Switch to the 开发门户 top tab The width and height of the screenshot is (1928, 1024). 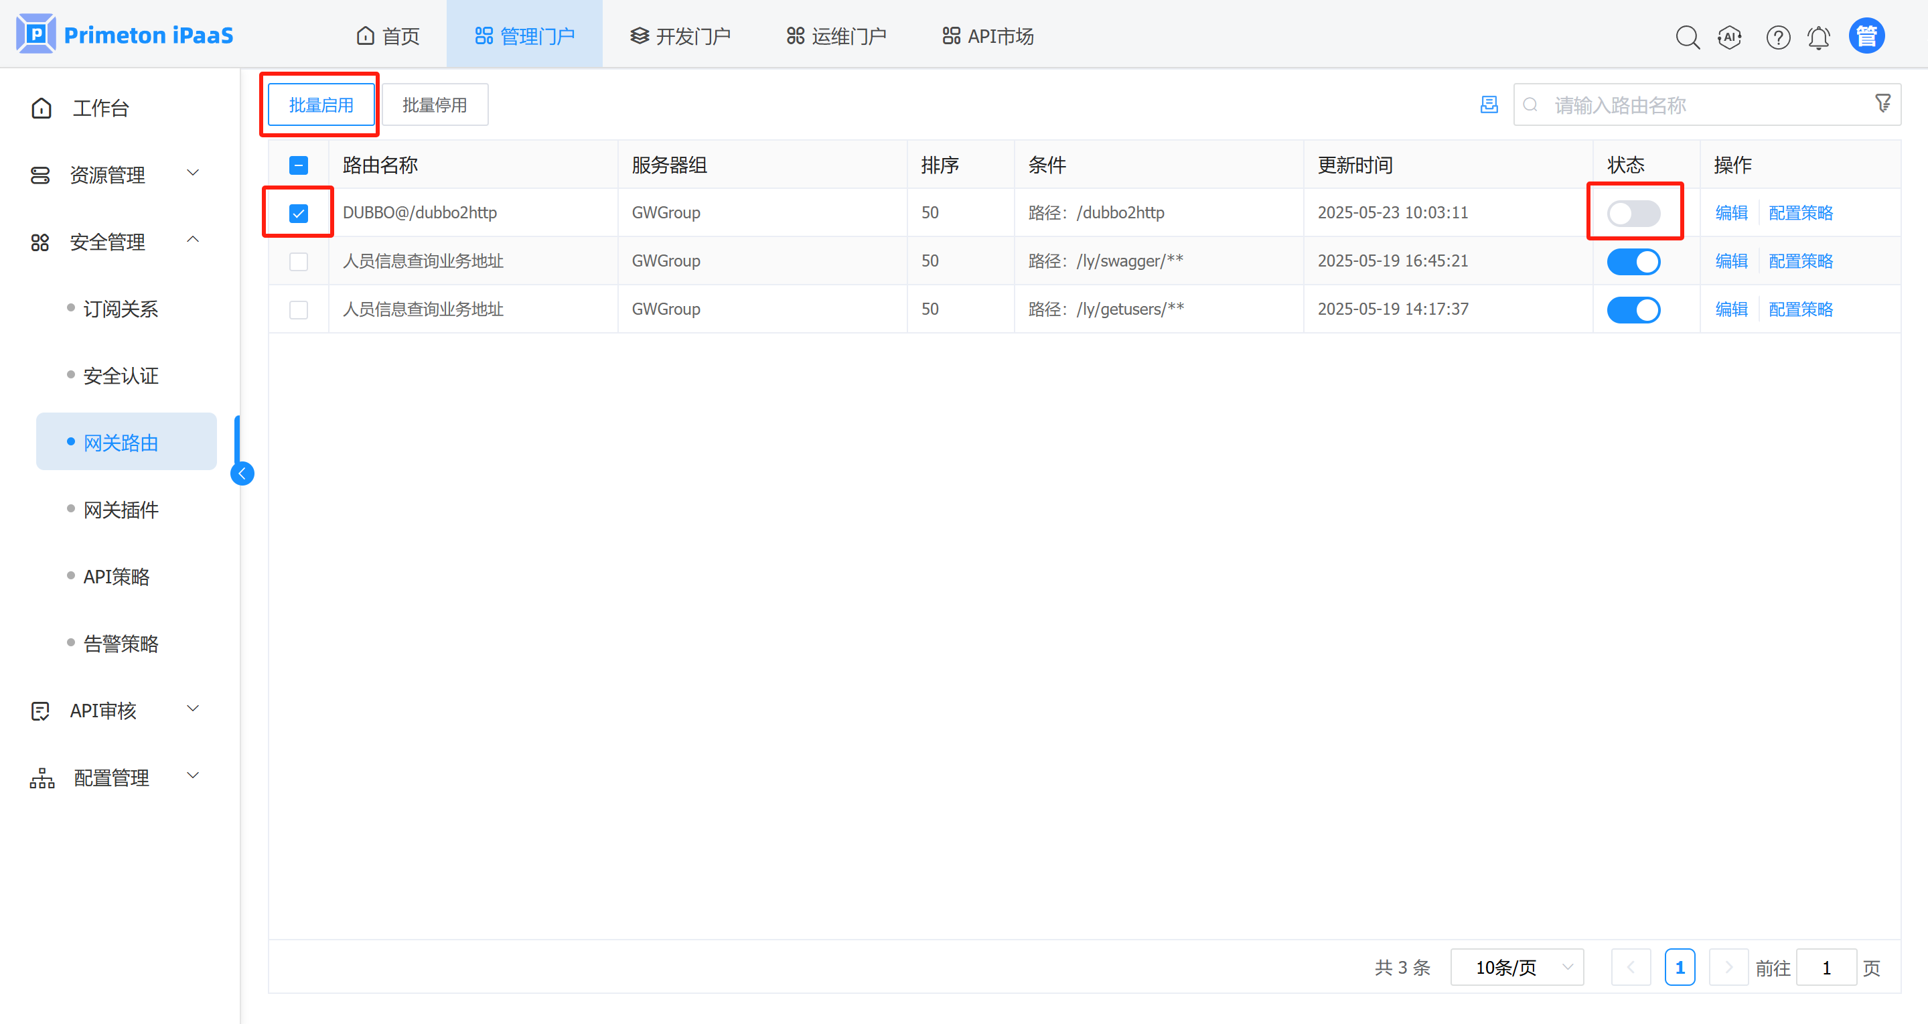680,36
